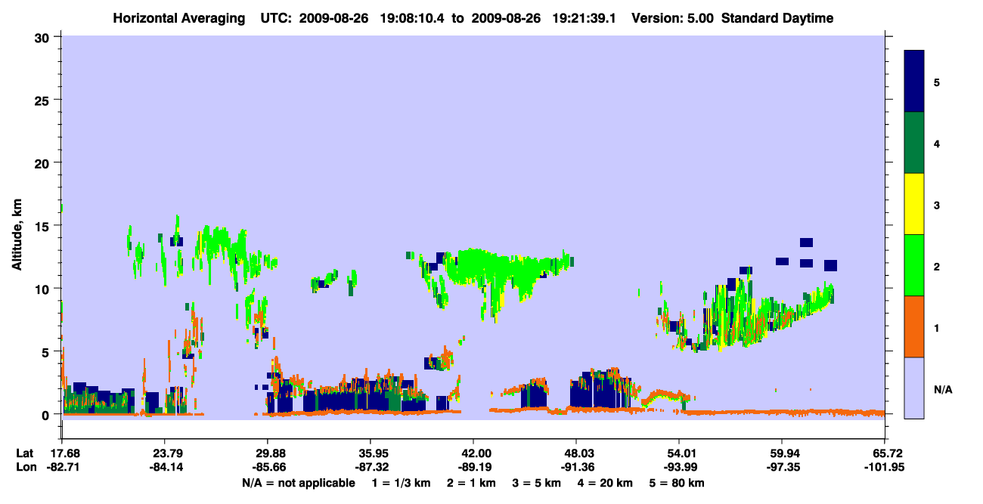Screen dimensions: 983x504
Task: Click the longitude value '-89.19'
Action: pyautogui.click(x=473, y=468)
